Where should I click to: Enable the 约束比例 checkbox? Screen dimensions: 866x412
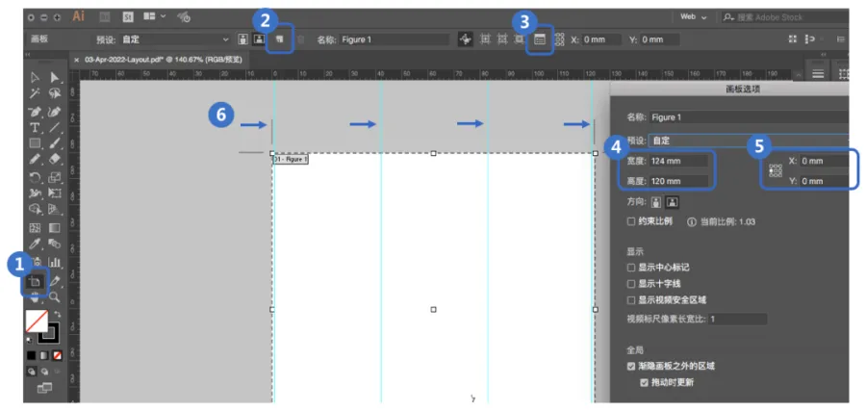point(630,221)
